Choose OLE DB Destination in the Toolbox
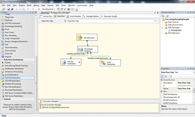This screenshot has height=117, width=195. tap(13, 81)
